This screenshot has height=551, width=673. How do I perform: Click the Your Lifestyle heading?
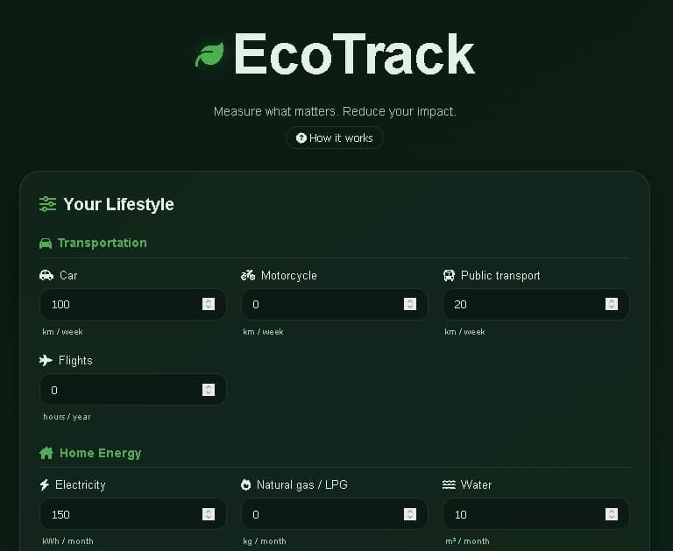pyautogui.click(x=118, y=204)
